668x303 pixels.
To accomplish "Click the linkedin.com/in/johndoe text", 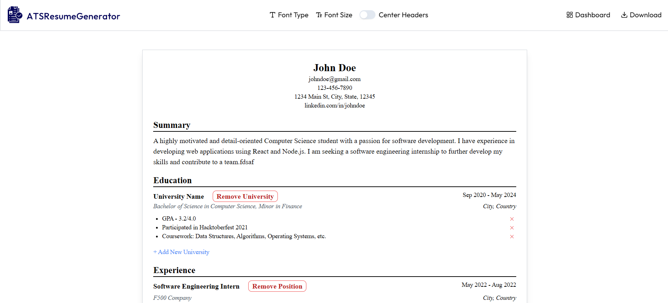I will [335, 106].
